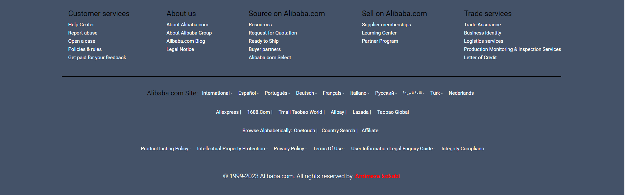Open a case with customer services

82,41
